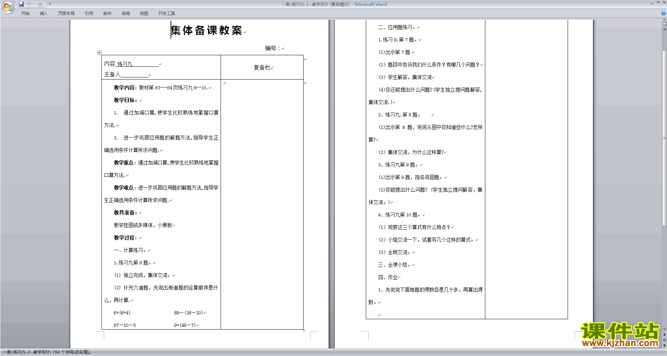This screenshot has width=667, height=356.
Task: Click the expression 87—10—5
Action: coord(125,325)
